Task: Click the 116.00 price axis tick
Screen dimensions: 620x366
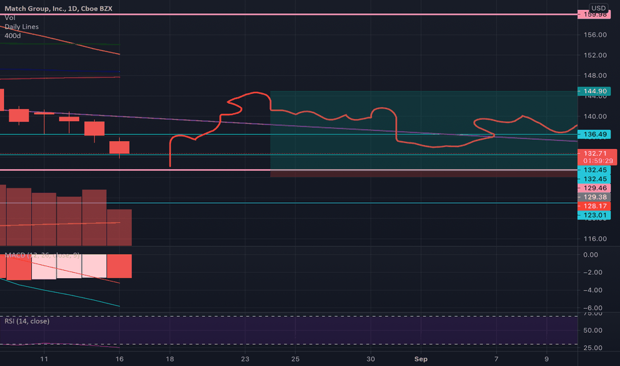Action: point(595,239)
